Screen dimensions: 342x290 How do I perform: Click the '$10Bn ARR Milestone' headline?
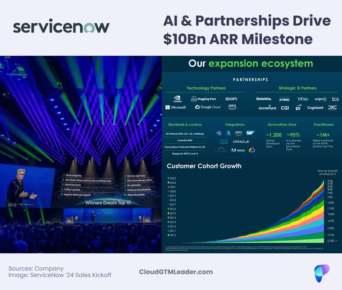click(238, 39)
